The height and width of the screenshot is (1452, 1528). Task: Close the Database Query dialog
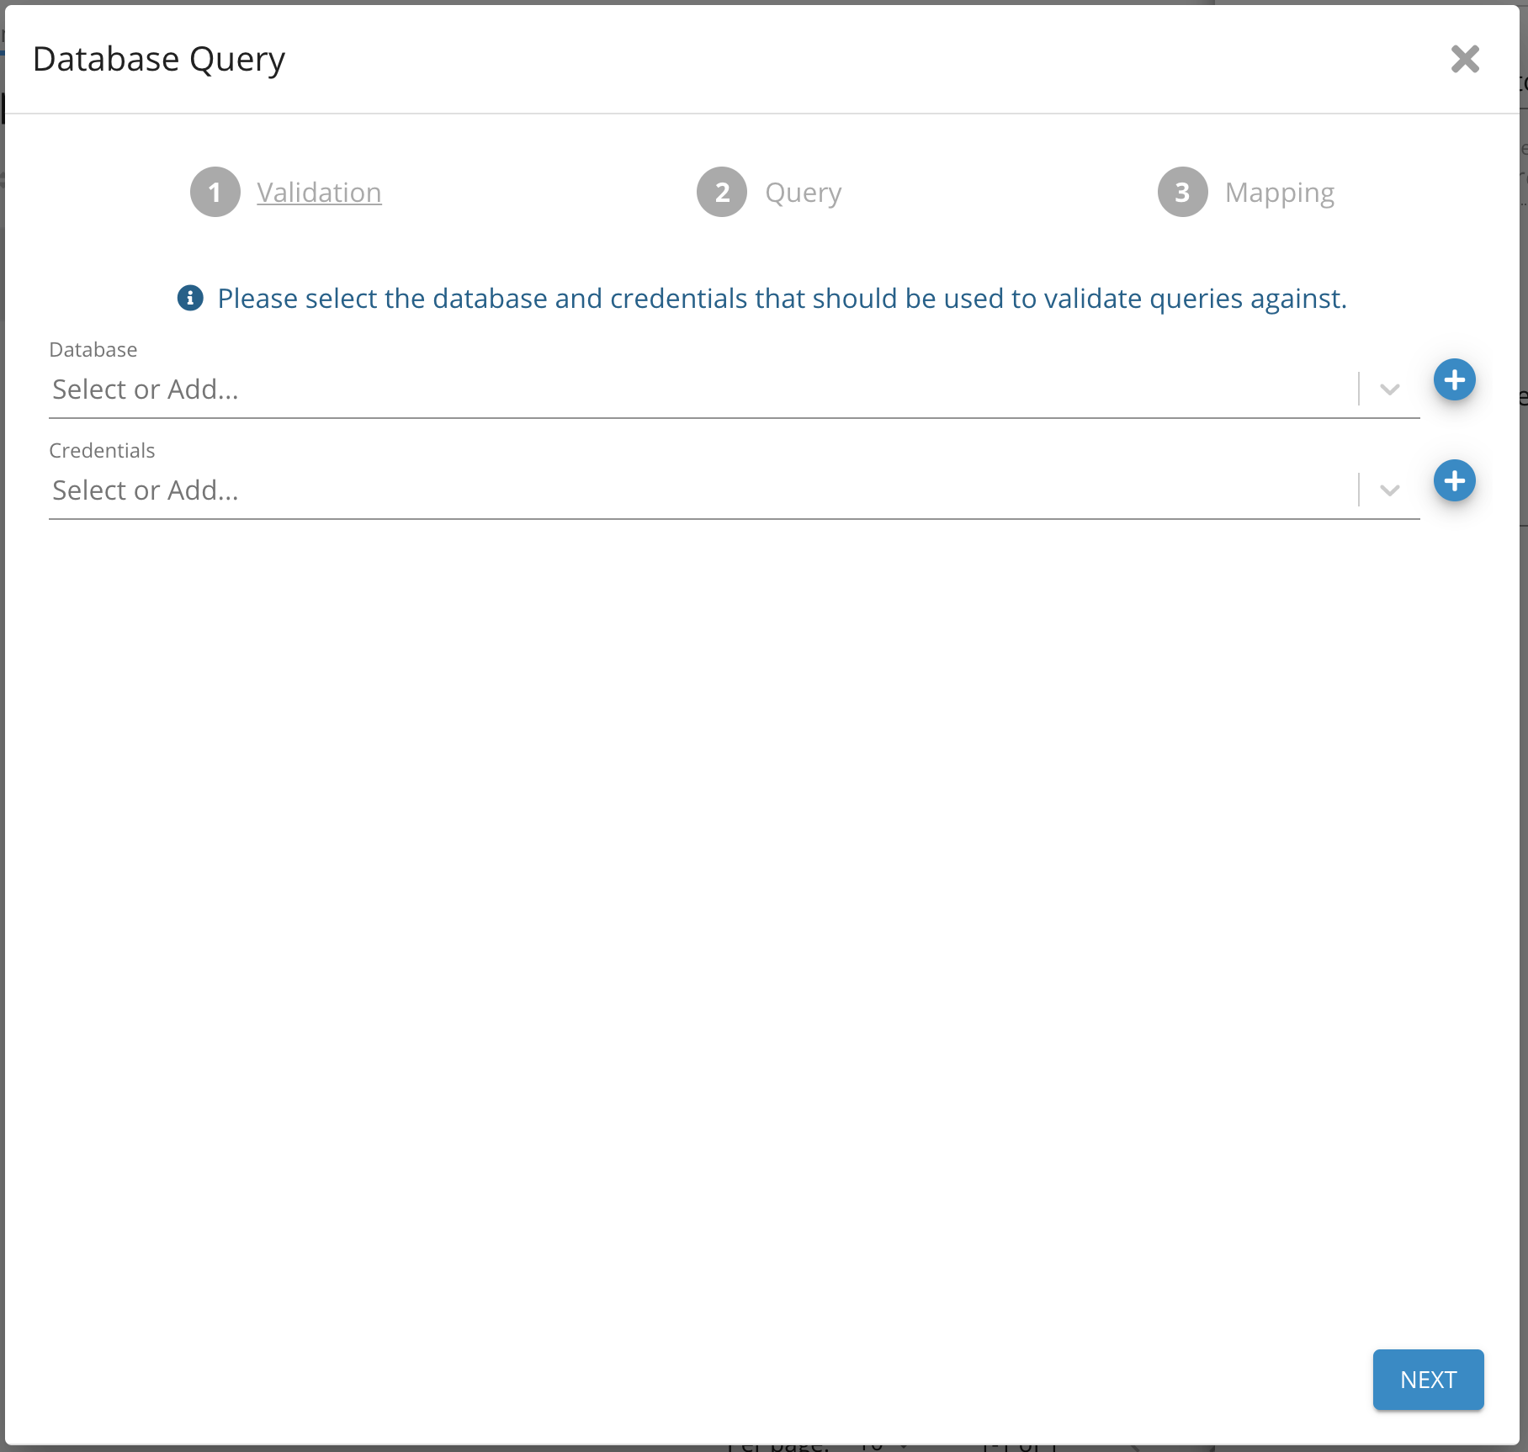click(1465, 59)
